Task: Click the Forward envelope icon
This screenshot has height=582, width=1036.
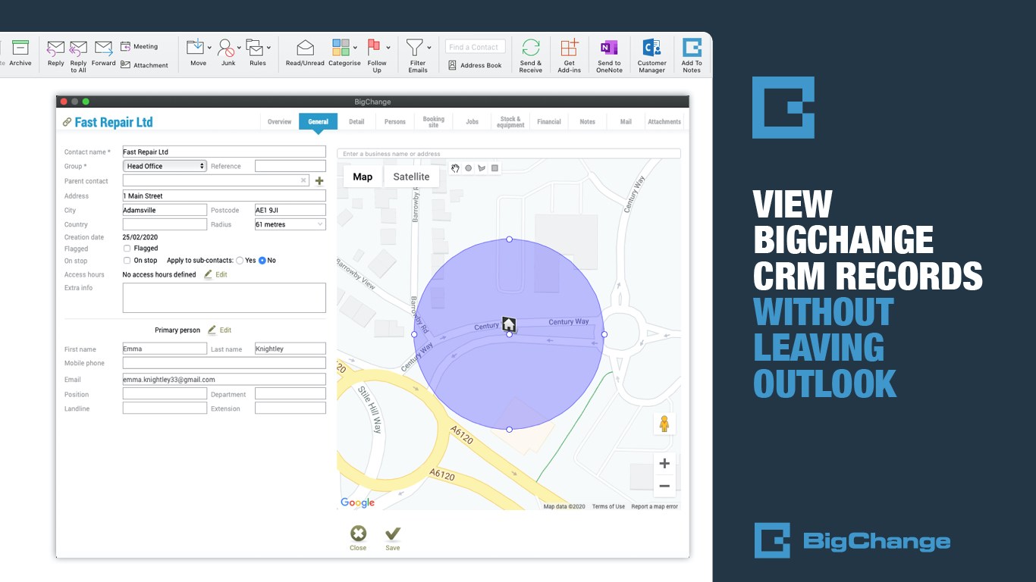Action: [x=103, y=48]
